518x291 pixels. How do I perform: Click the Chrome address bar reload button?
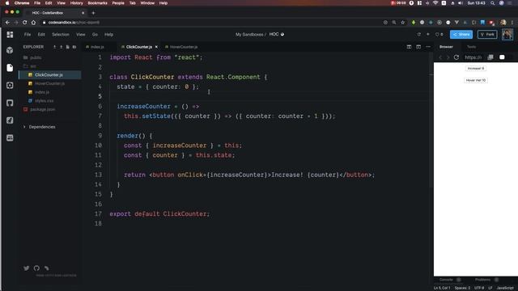tap(25, 23)
